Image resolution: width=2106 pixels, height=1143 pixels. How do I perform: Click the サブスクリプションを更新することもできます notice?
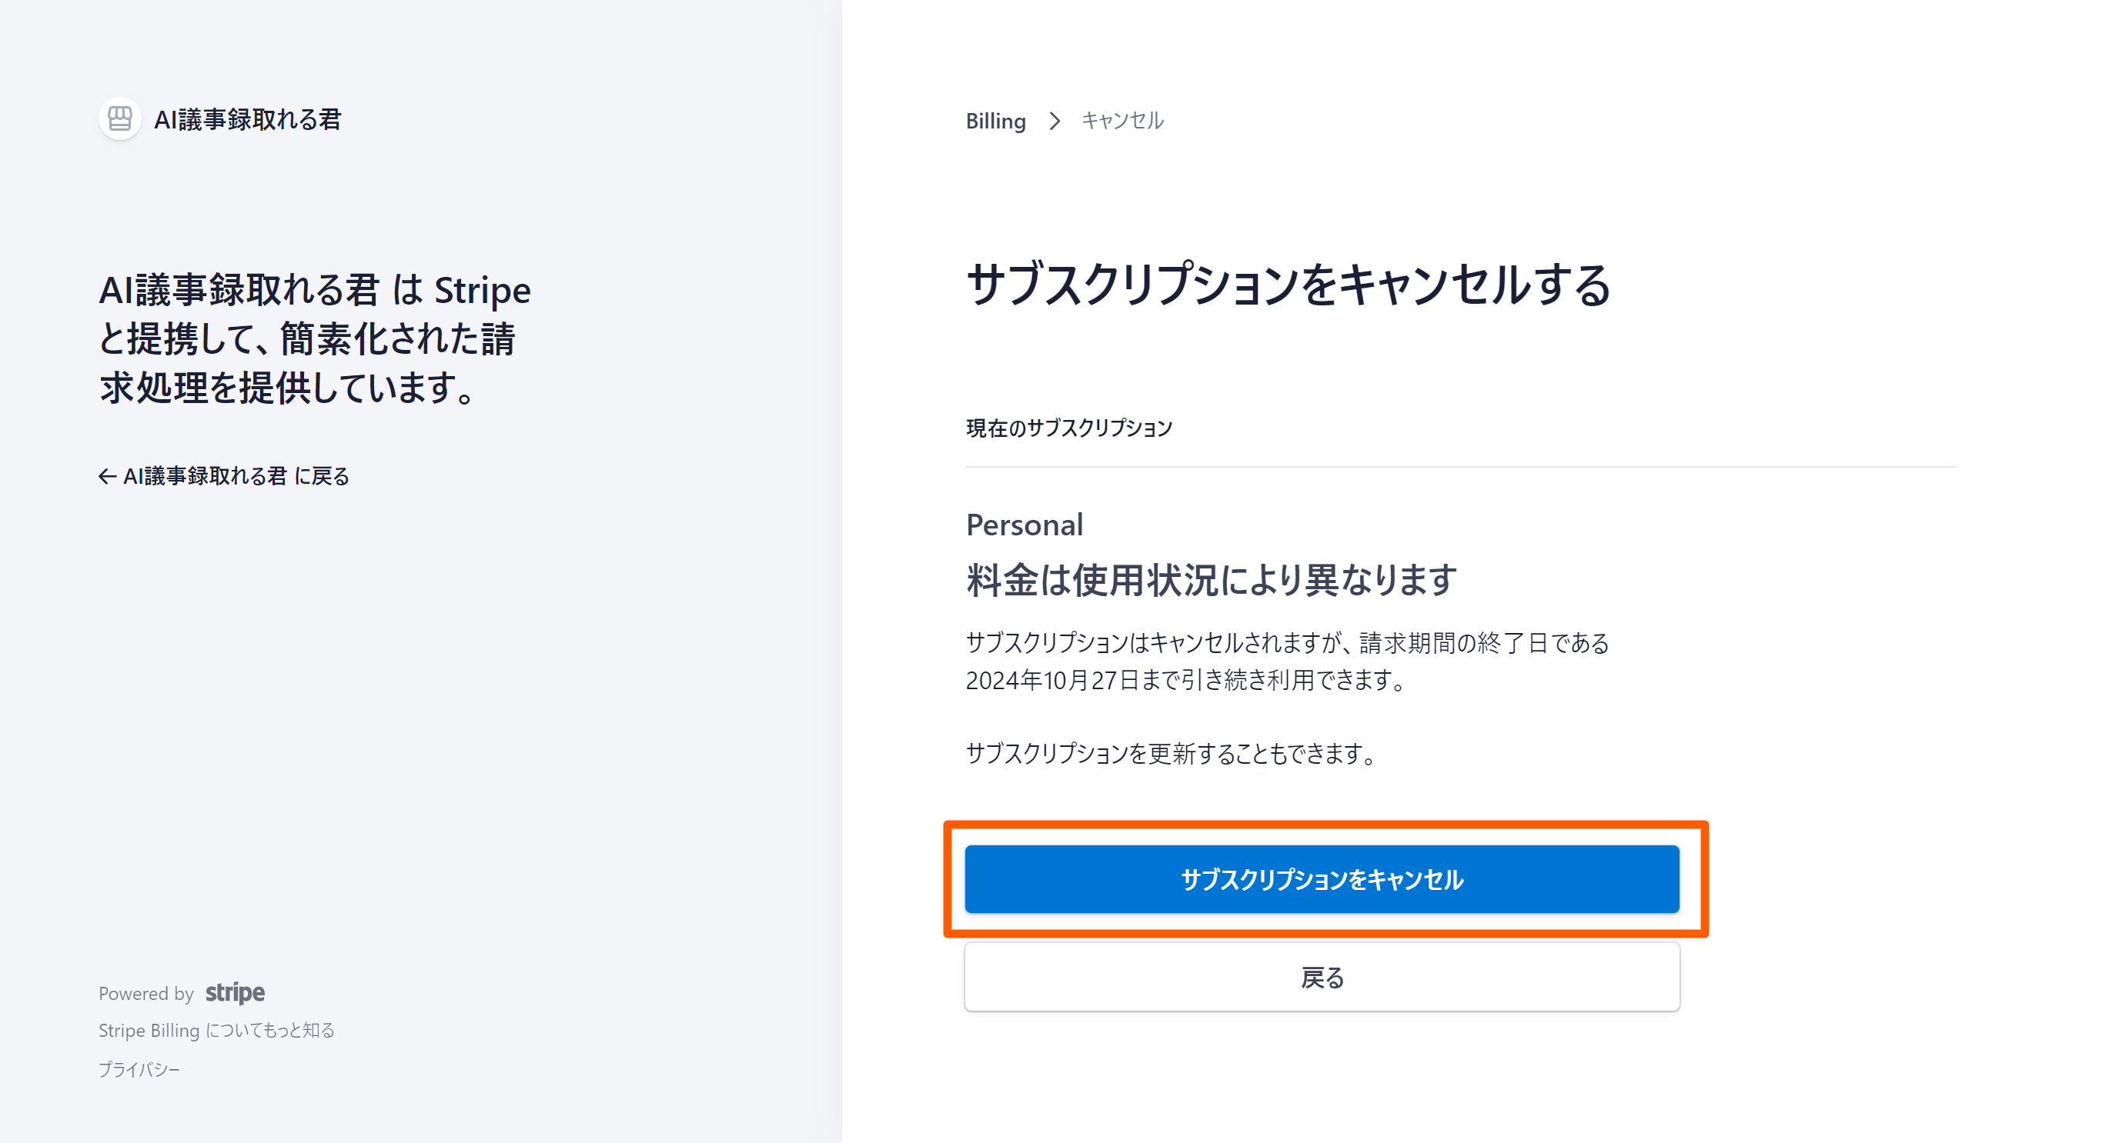[x=1174, y=752]
